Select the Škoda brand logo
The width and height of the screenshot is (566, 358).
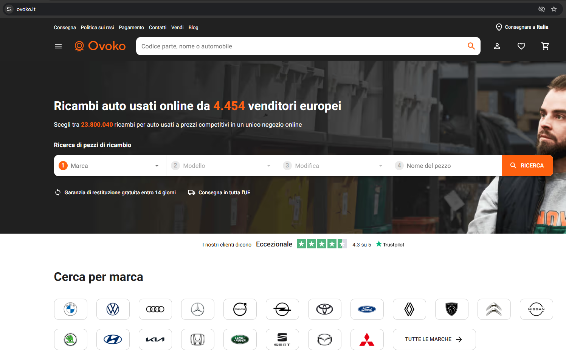pyautogui.click(x=71, y=339)
